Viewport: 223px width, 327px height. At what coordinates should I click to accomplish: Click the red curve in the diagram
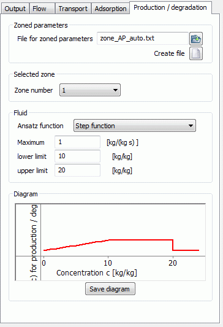(x=140, y=240)
